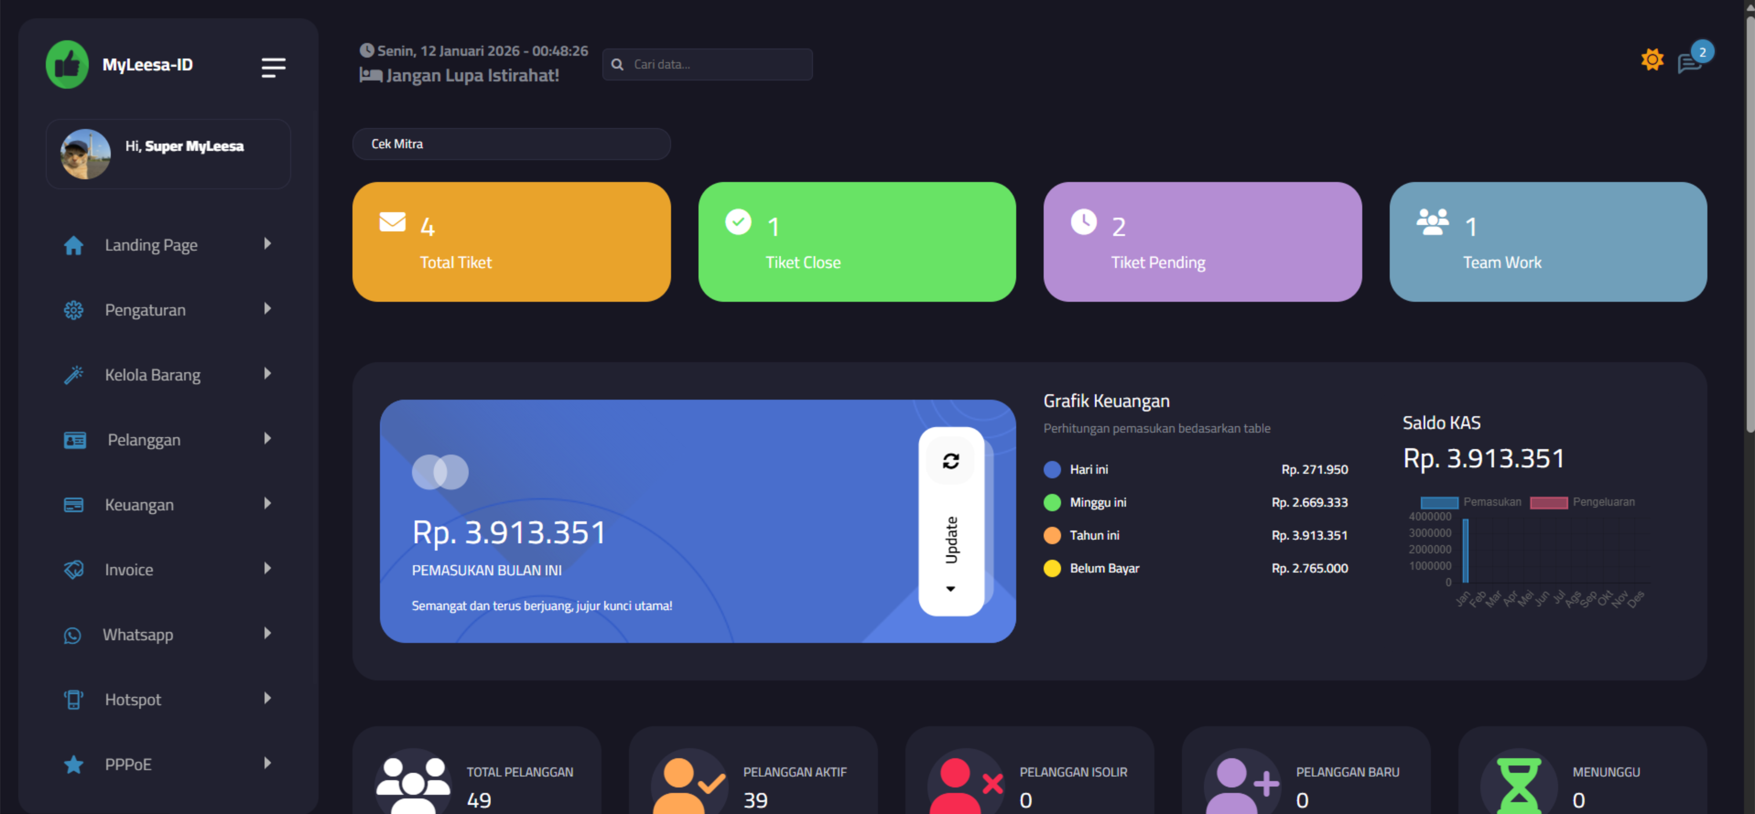Click the Hotspot phone icon in the sidebar
The height and width of the screenshot is (814, 1755).
[73, 699]
